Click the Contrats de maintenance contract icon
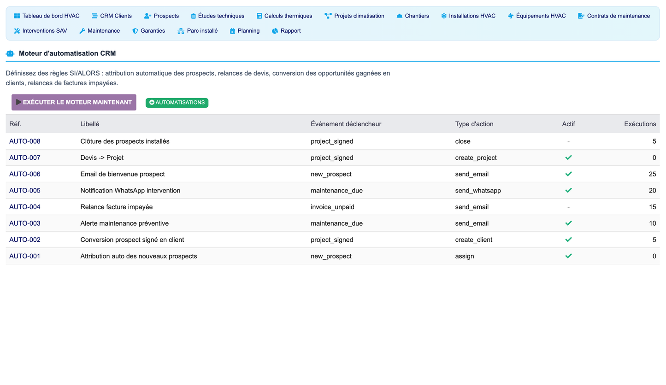666x385 pixels. coord(581,16)
